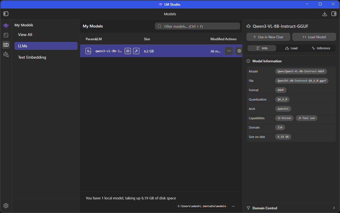Open the Developer terminal icon in sidebar

coord(6,35)
